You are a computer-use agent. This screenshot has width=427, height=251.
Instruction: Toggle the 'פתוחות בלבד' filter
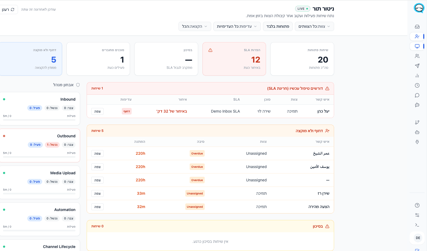[x=278, y=26]
